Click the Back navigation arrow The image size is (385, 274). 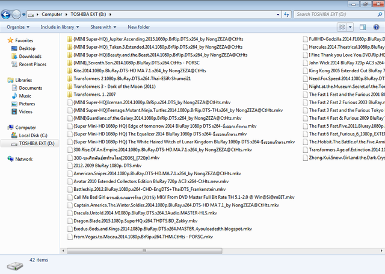(x=6, y=14)
